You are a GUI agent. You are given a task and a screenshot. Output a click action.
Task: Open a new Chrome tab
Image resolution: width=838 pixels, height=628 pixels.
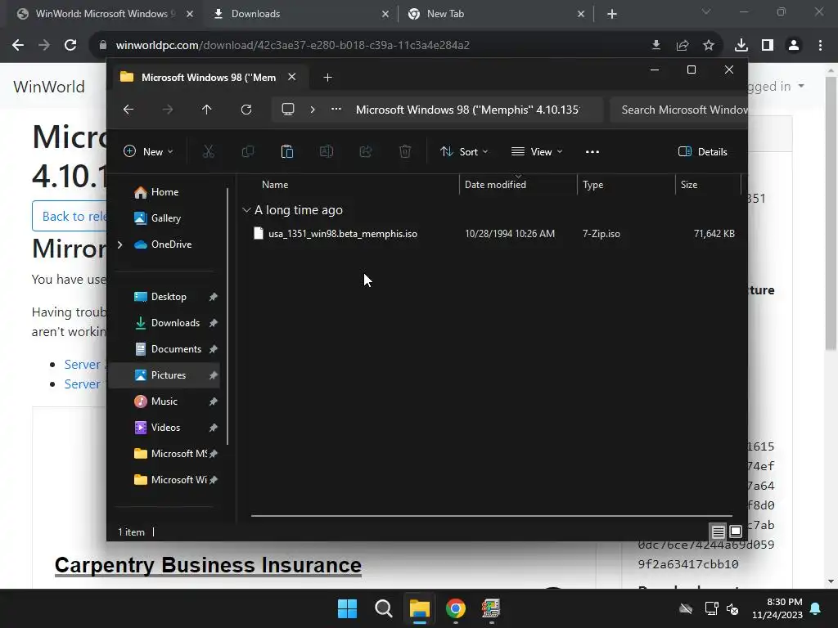612,14
